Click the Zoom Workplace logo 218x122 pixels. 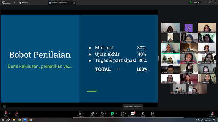[x=6, y=2]
